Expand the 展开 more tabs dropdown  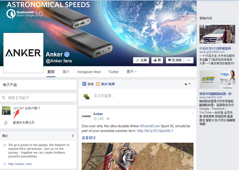click(131, 72)
